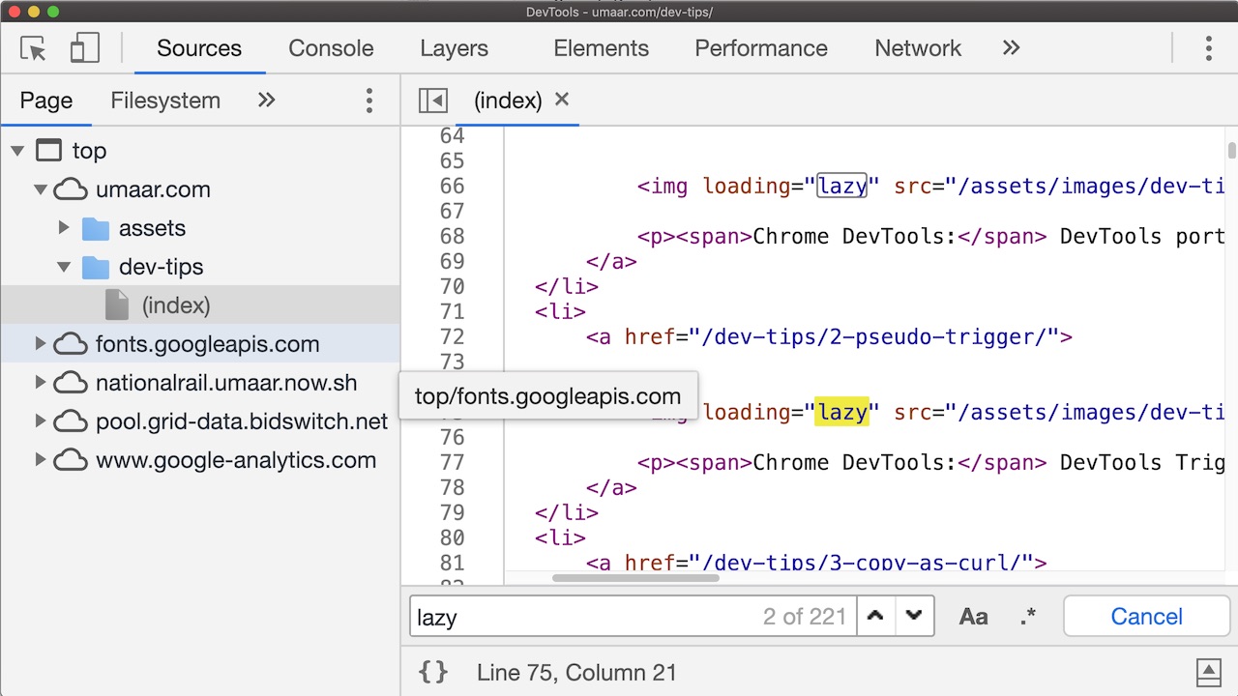Switch to the Console panel tab
1238x696 pixels.
331,48
